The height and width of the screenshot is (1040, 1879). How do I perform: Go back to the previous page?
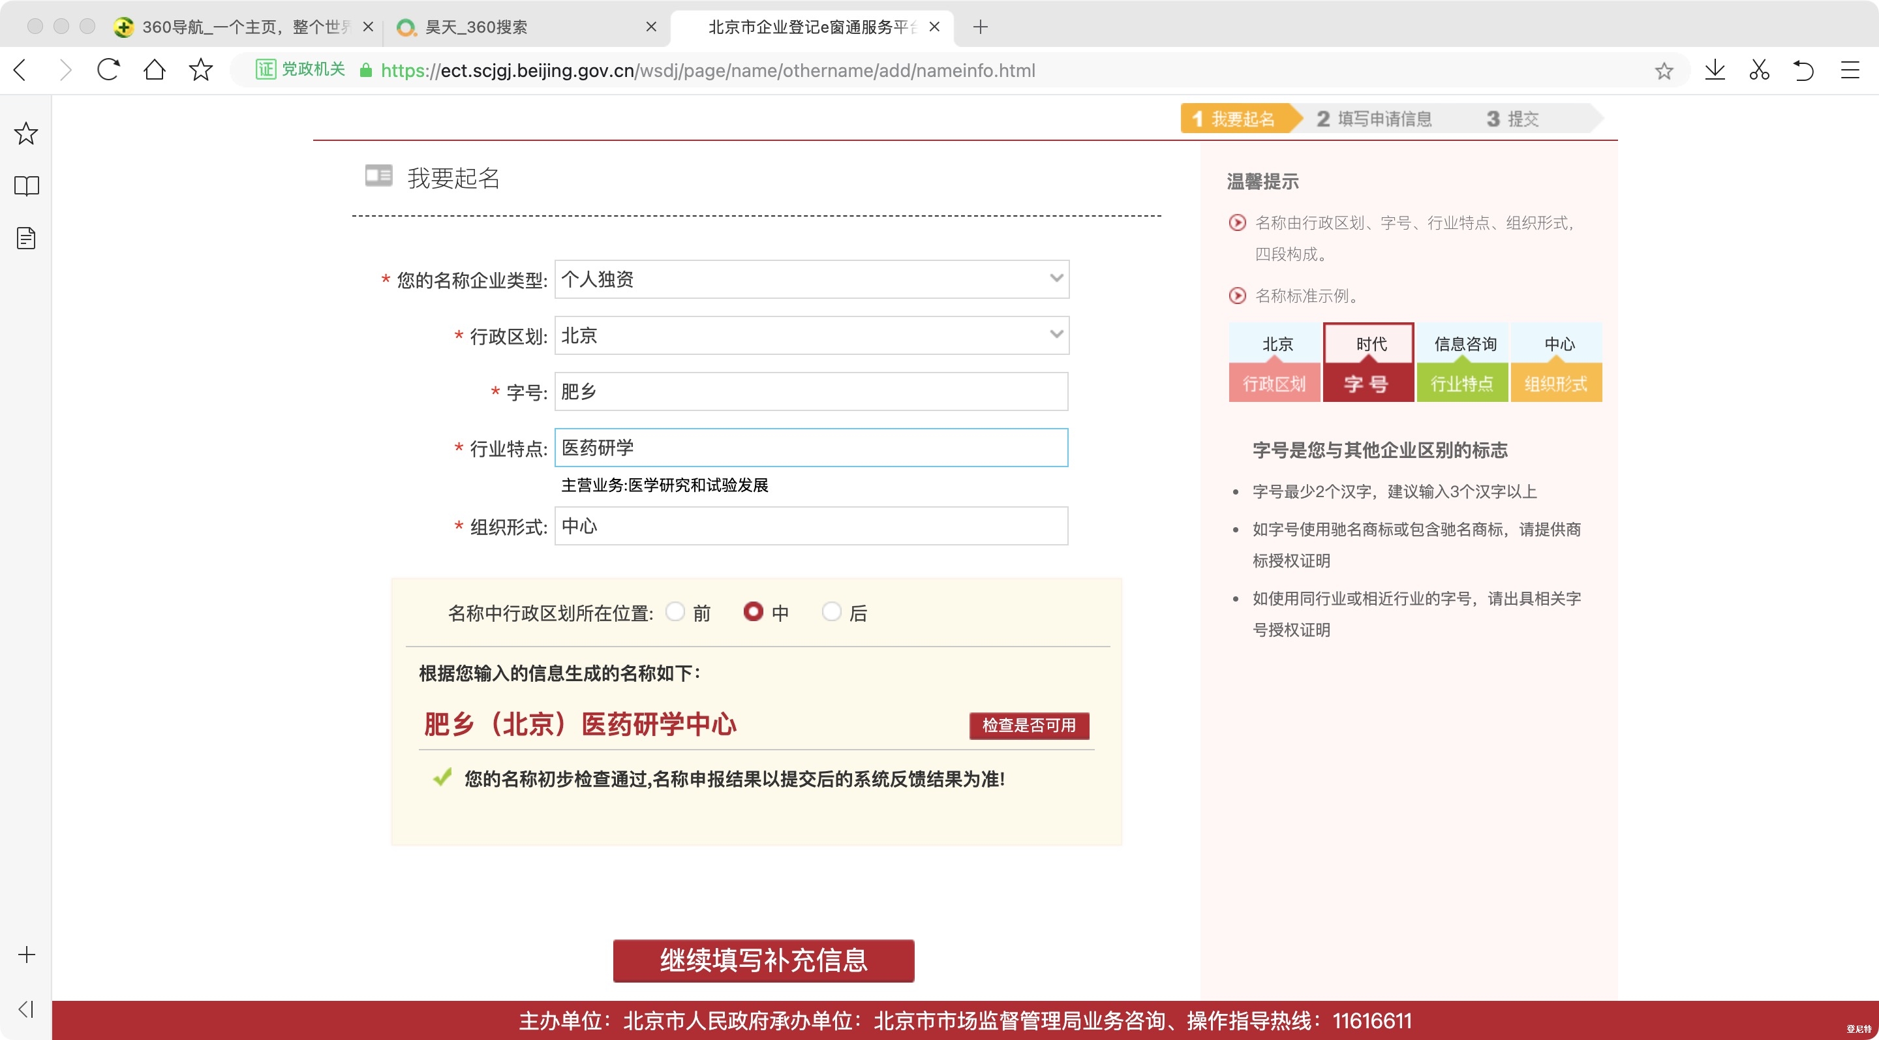[x=20, y=70]
